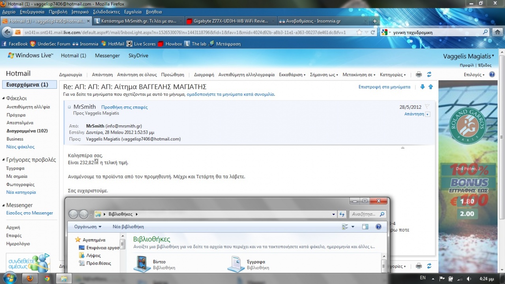
Task: Open the Οργάνωση menu in explorer
Action: point(88,227)
